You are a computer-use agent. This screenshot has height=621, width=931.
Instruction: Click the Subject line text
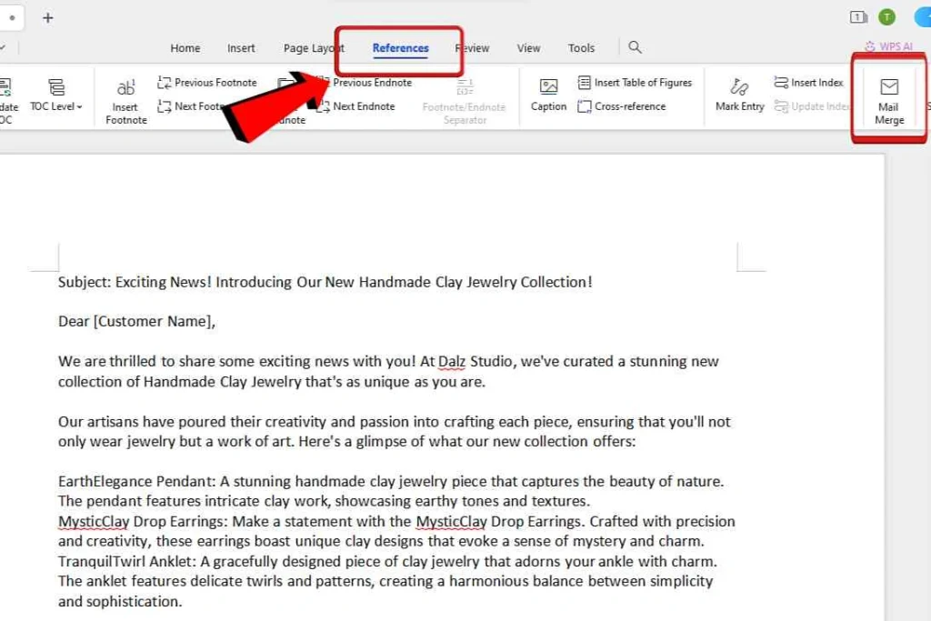[x=325, y=282]
